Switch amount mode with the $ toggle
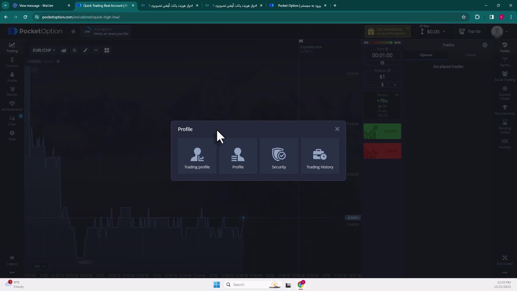The width and height of the screenshot is (517, 291). click(x=382, y=85)
